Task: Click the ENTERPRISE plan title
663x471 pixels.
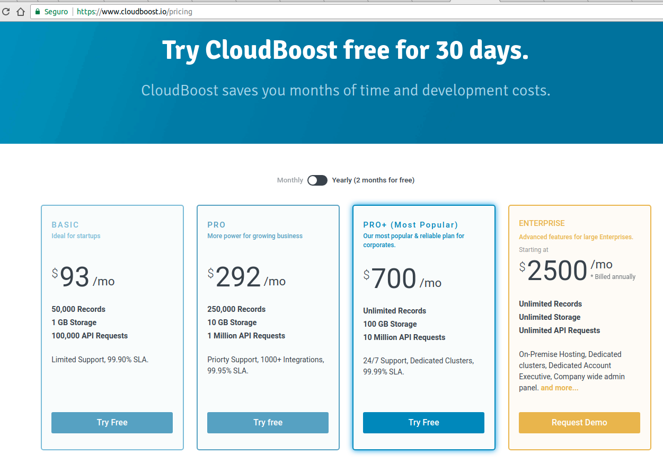Action: point(542,223)
